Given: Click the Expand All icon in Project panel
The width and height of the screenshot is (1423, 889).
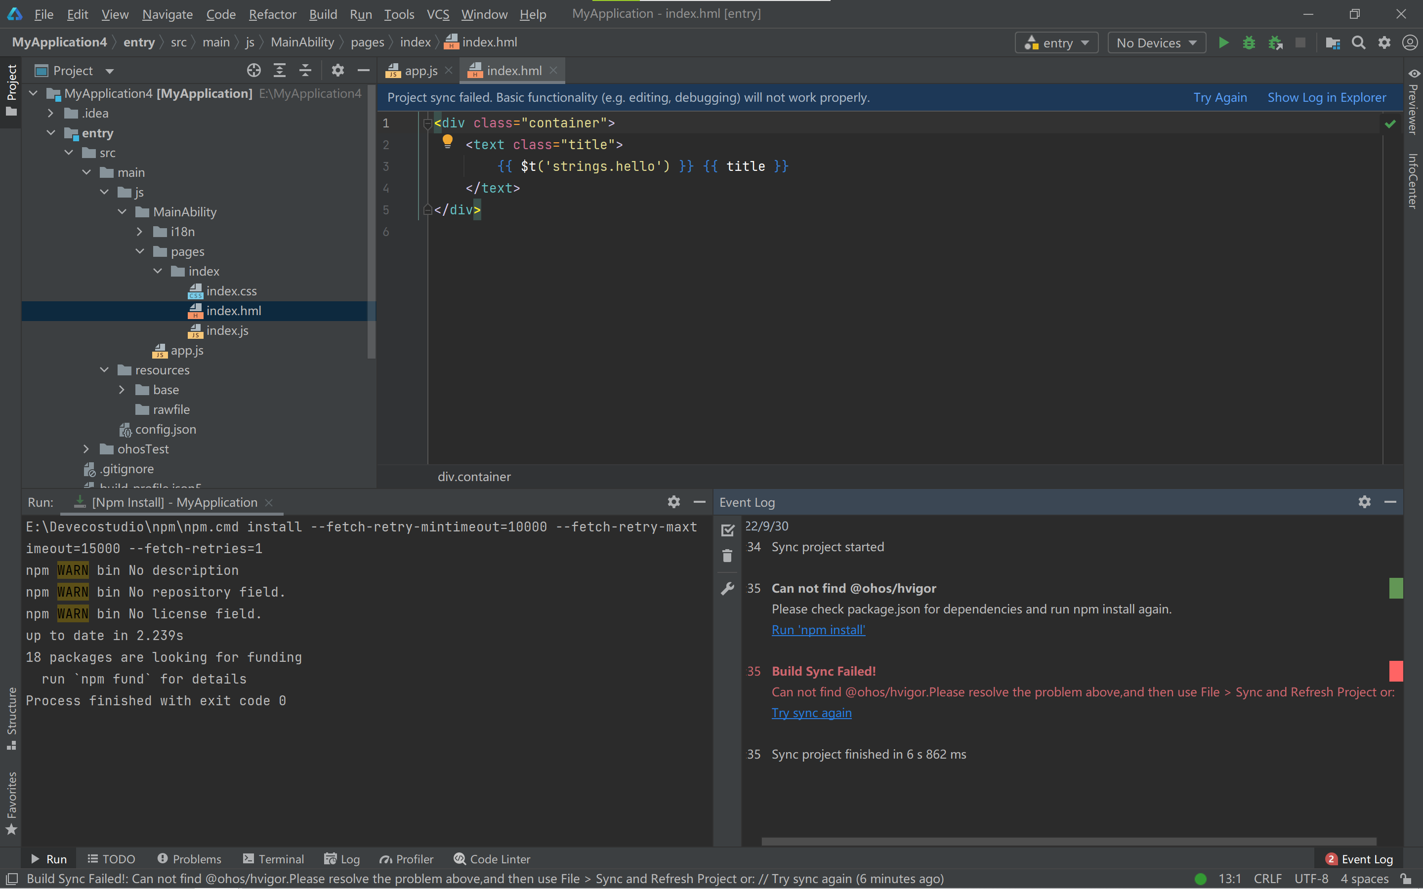Looking at the screenshot, I should coord(279,71).
